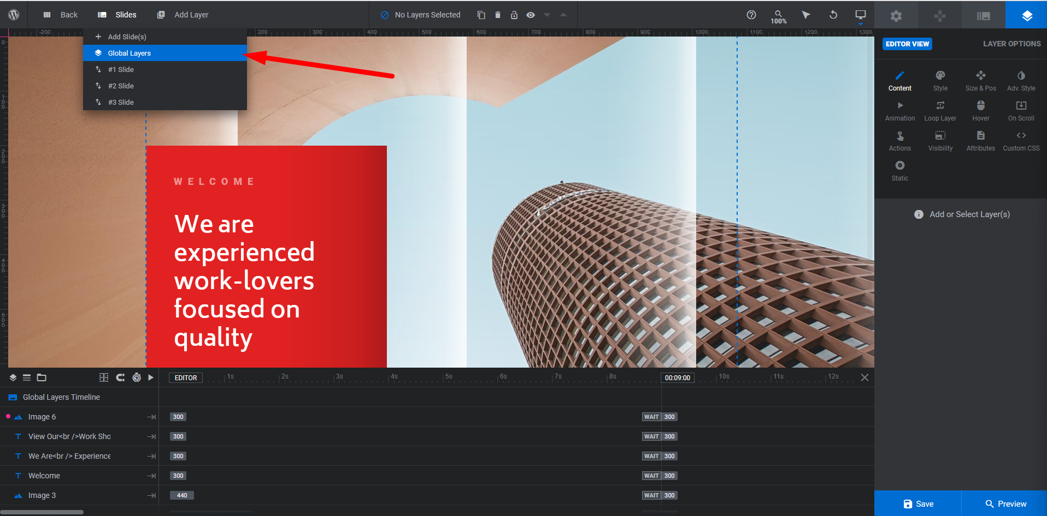Click the Global Layers Timeline header
This screenshot has height=516, width=1047.
coord(79,397)
